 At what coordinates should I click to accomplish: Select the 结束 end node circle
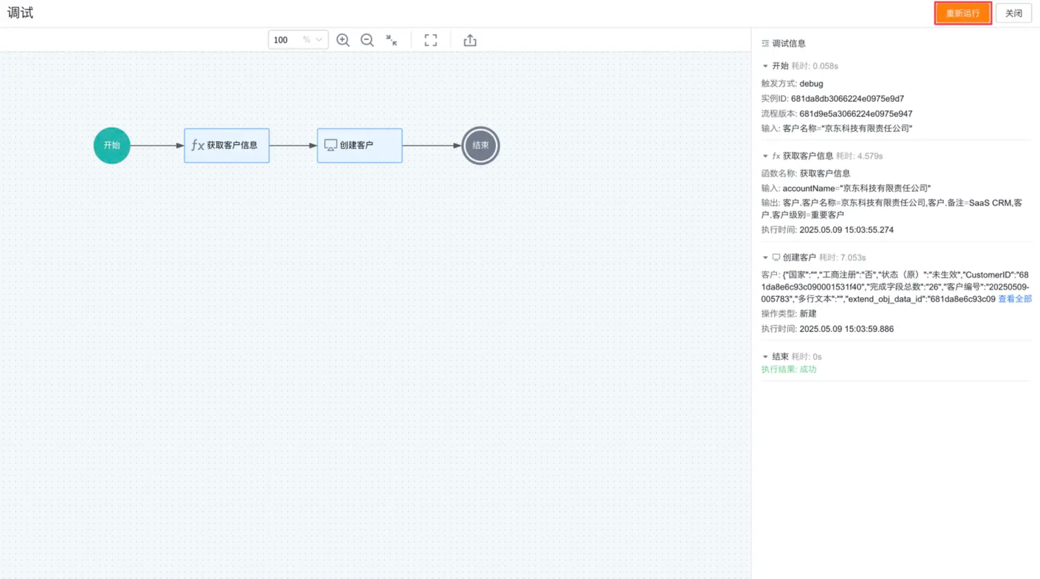tap(480, 145)
